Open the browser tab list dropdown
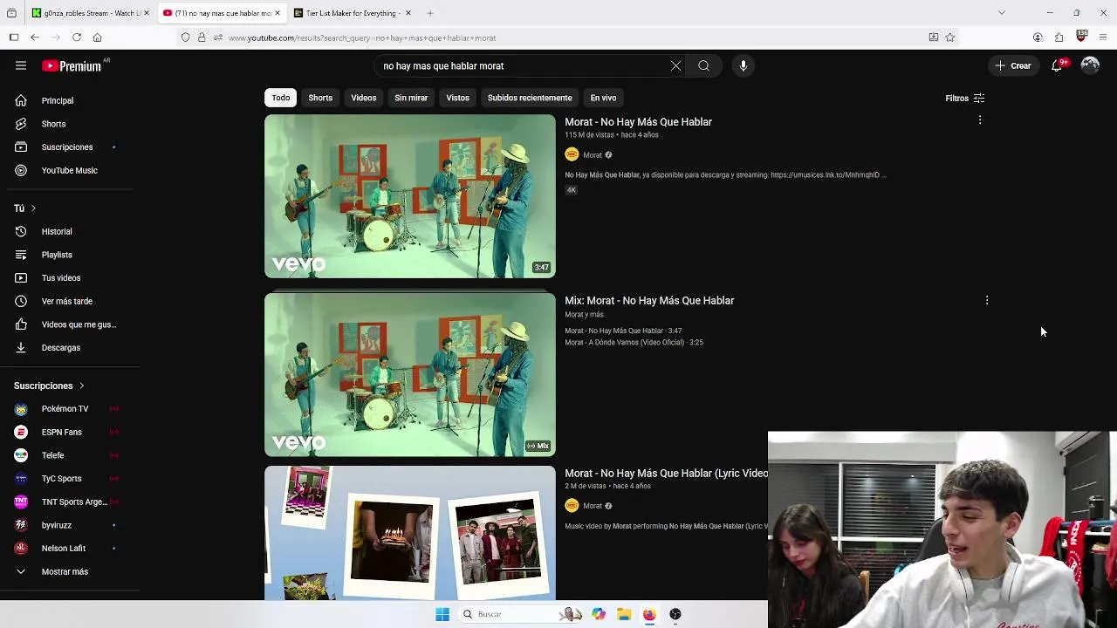This screenshot has width=1117, height=628. pos(1001,12)
